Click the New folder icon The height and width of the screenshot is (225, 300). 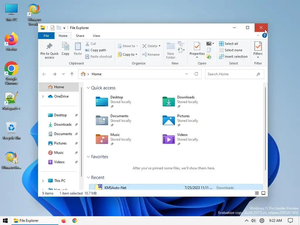pyautogui.click(x=171, y=46)
